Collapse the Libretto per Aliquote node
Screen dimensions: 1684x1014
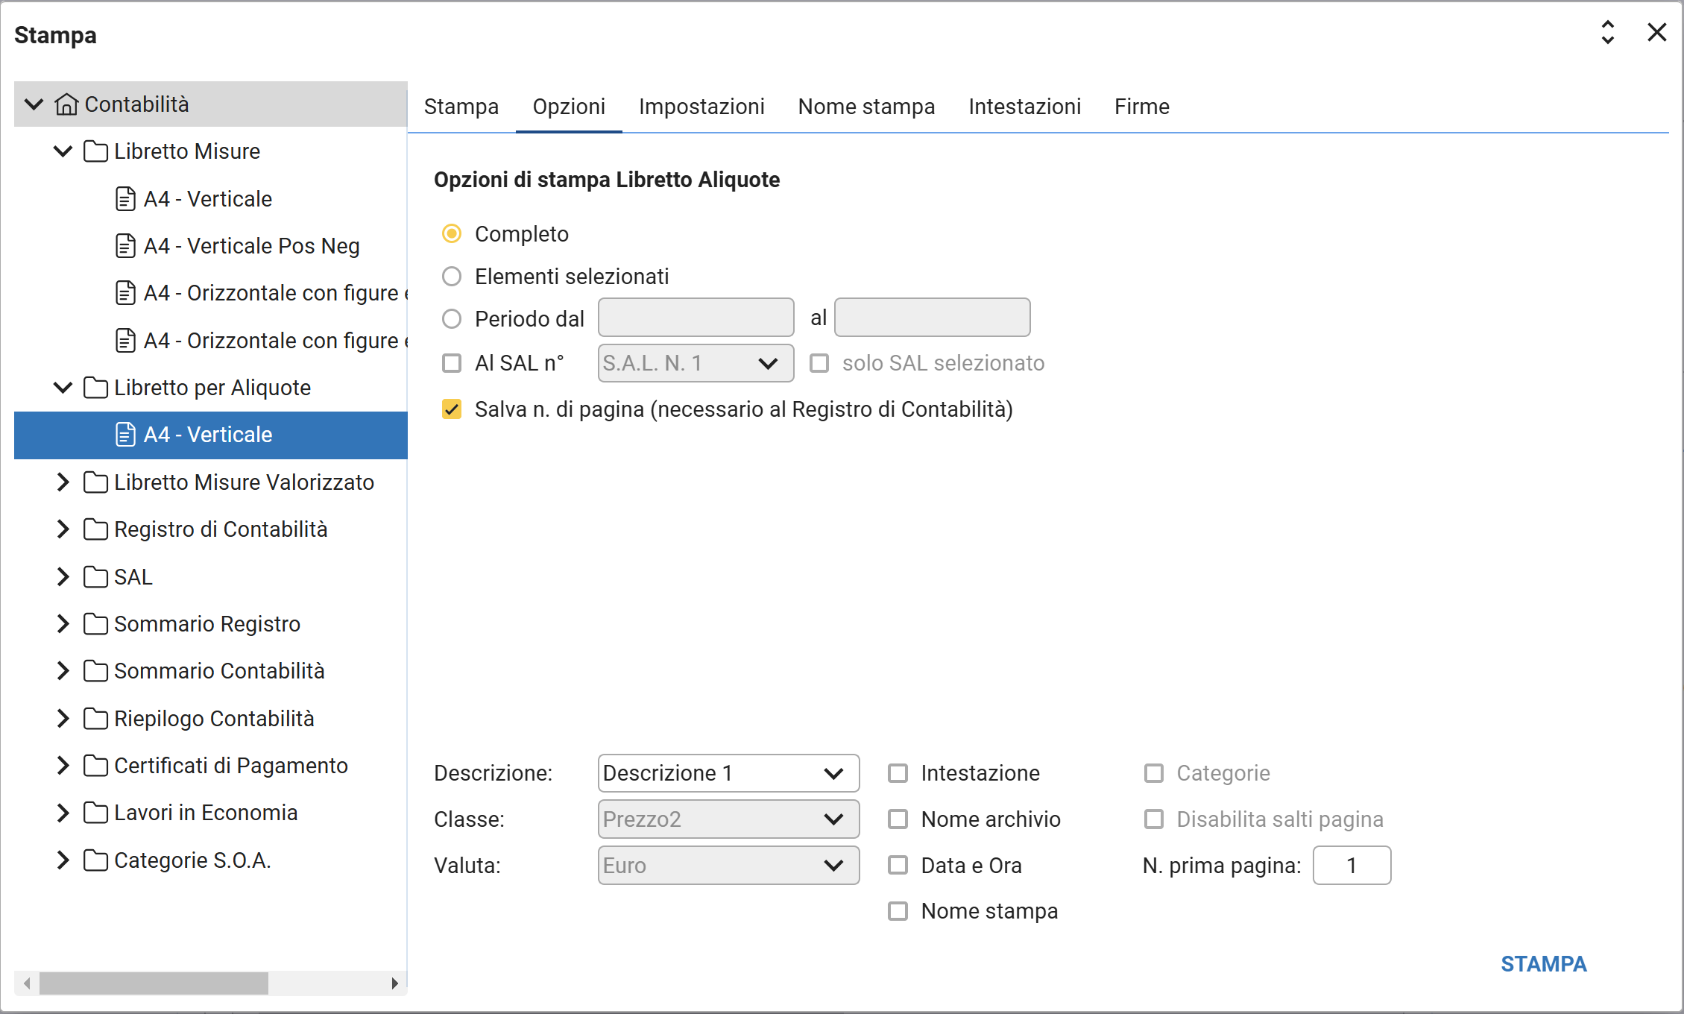[63, 388]
